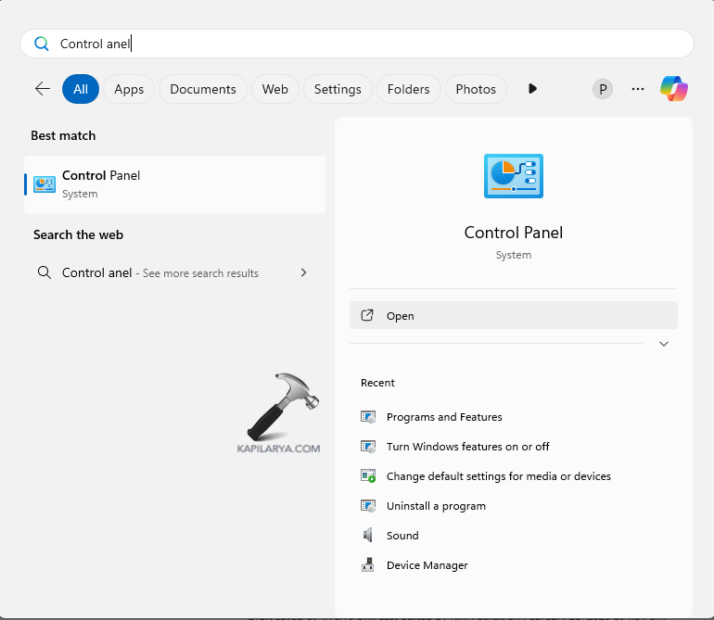Open Programs and Features recent item
The height and width of the screenshot is (620, 714).
(x=444, y=417)
